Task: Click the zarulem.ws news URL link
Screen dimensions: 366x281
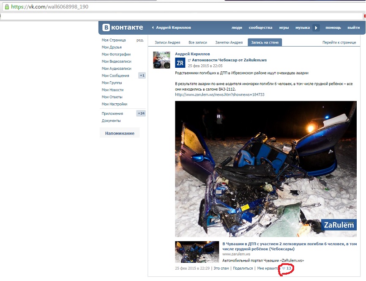Action: [x=220, y=94]
